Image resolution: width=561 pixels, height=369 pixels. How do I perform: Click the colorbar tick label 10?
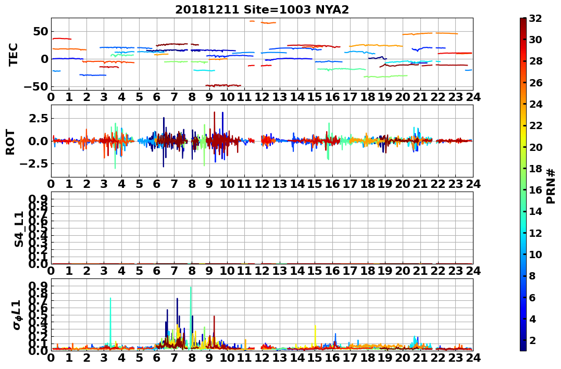535,254
